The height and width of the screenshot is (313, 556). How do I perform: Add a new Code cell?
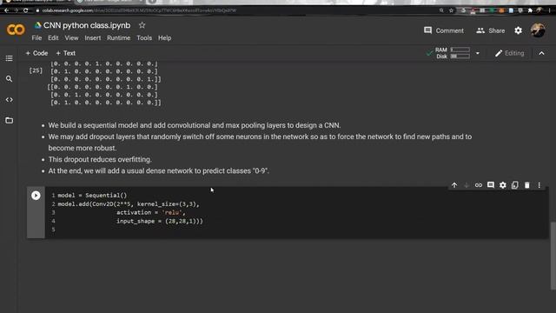click(x=36, y=53)
